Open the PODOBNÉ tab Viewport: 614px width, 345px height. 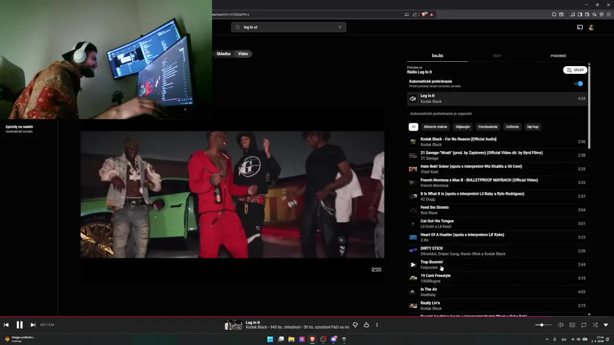pyautogui.click(x=558, y=56)
